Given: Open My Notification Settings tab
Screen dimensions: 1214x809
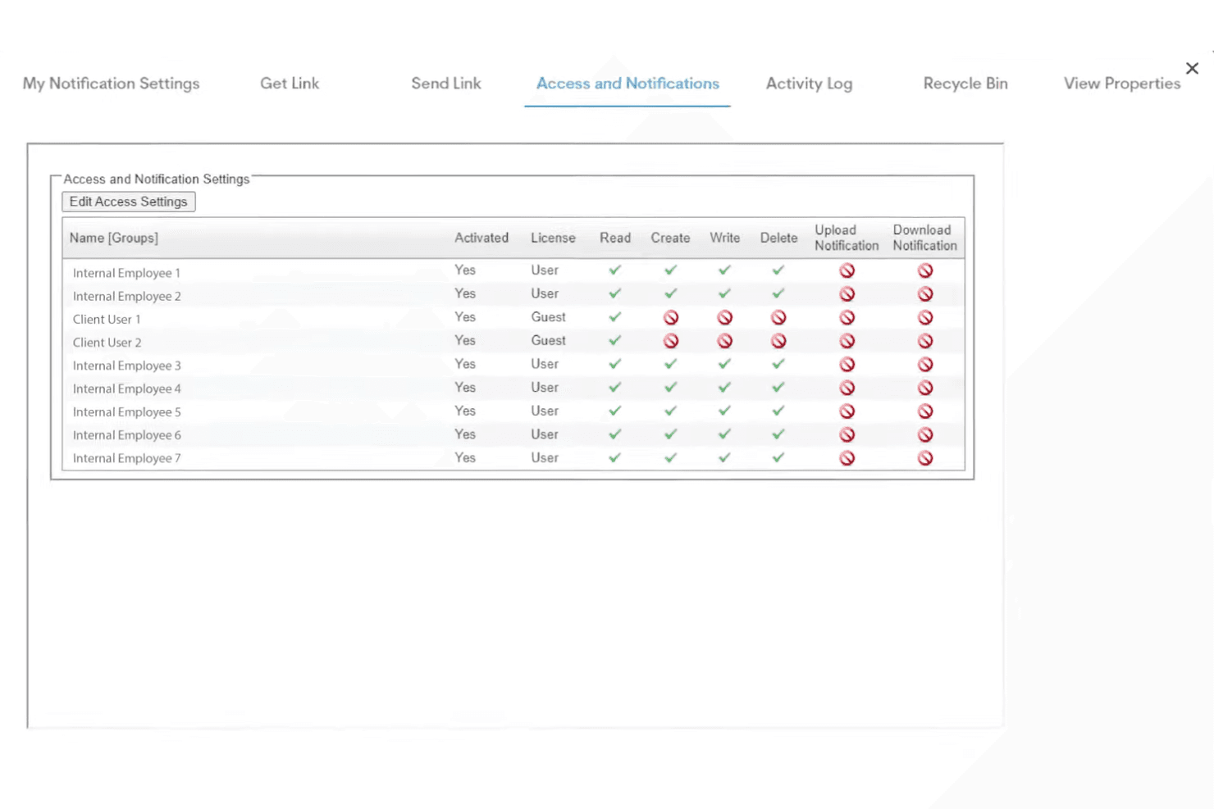Looking at the screenshot, I should click(x=112, y=84).
